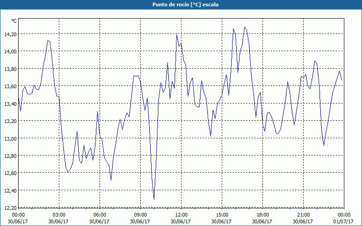Click the 13,80 axis label
The width and height of the screenshot is (362, 226).
(10, 69)
